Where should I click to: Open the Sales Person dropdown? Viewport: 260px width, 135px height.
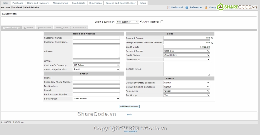pyautogui.click(x=96, y=98)
